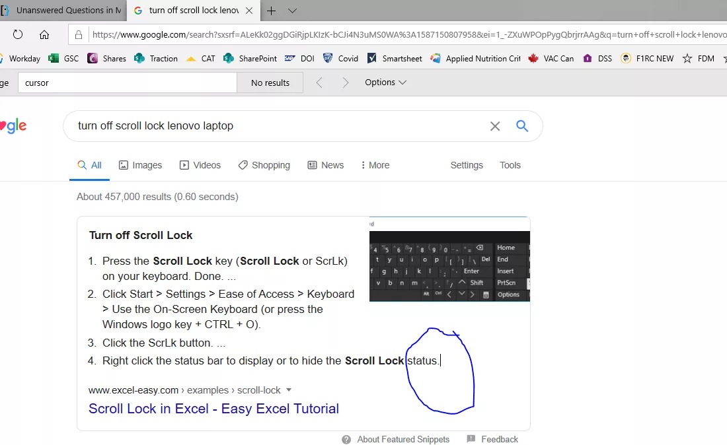
Task: Open the search Tools options
Action: click(x=510, y=165)
